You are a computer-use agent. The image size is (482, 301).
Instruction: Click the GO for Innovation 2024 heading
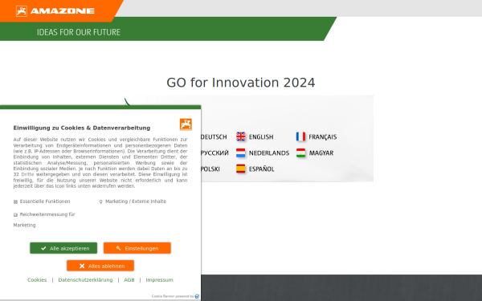(x=241, y=83)
